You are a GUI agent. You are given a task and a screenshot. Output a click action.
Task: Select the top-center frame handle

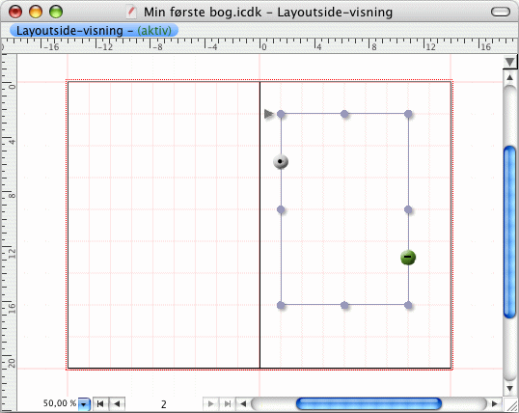tap(344, 114)
